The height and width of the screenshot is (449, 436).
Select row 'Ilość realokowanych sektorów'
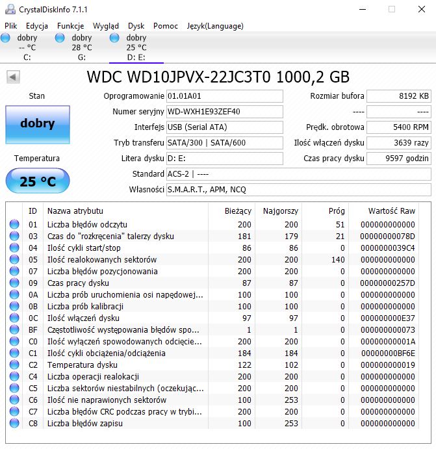click(x=212, y=259)
